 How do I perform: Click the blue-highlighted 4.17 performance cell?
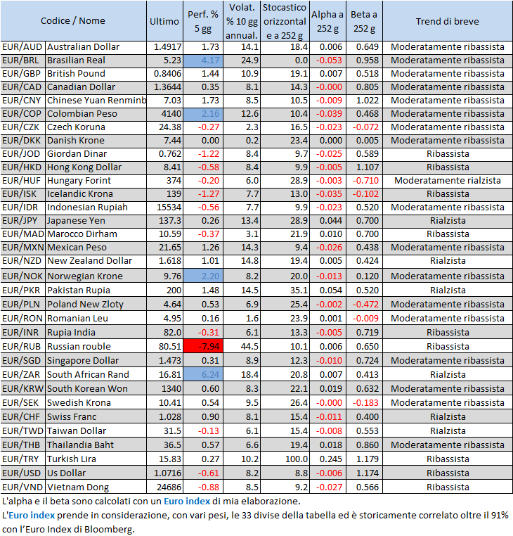(x=203, y=60)
